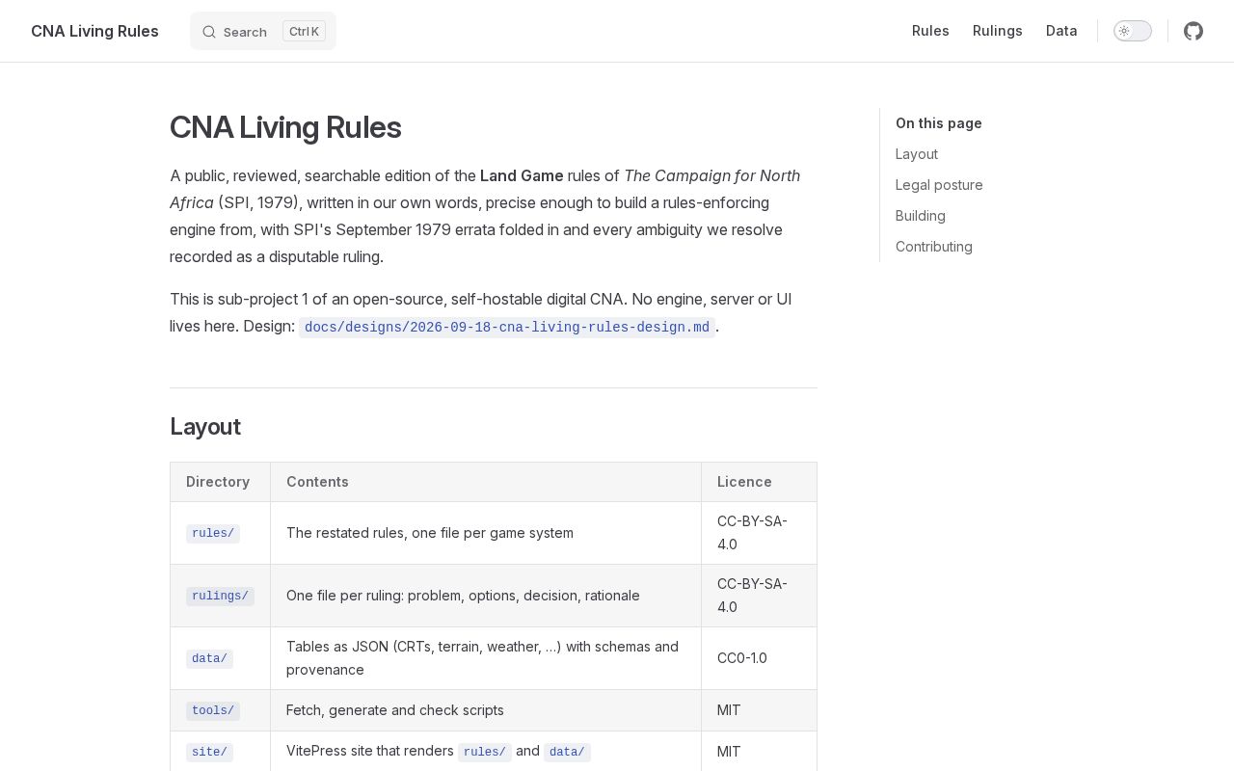The width and height of the screenshot is (1234, 771).
Task: Jump to Building section in outline
Action: coord(921,216)
